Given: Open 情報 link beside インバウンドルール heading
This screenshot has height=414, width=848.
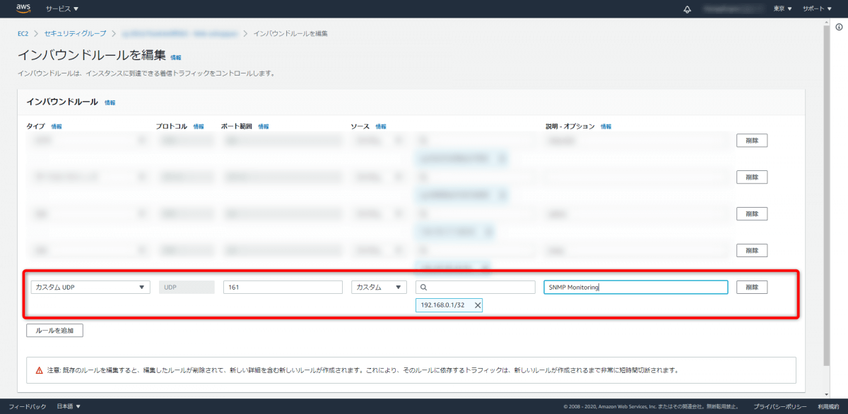Looking at the screenshot, I should click(110, 102).
